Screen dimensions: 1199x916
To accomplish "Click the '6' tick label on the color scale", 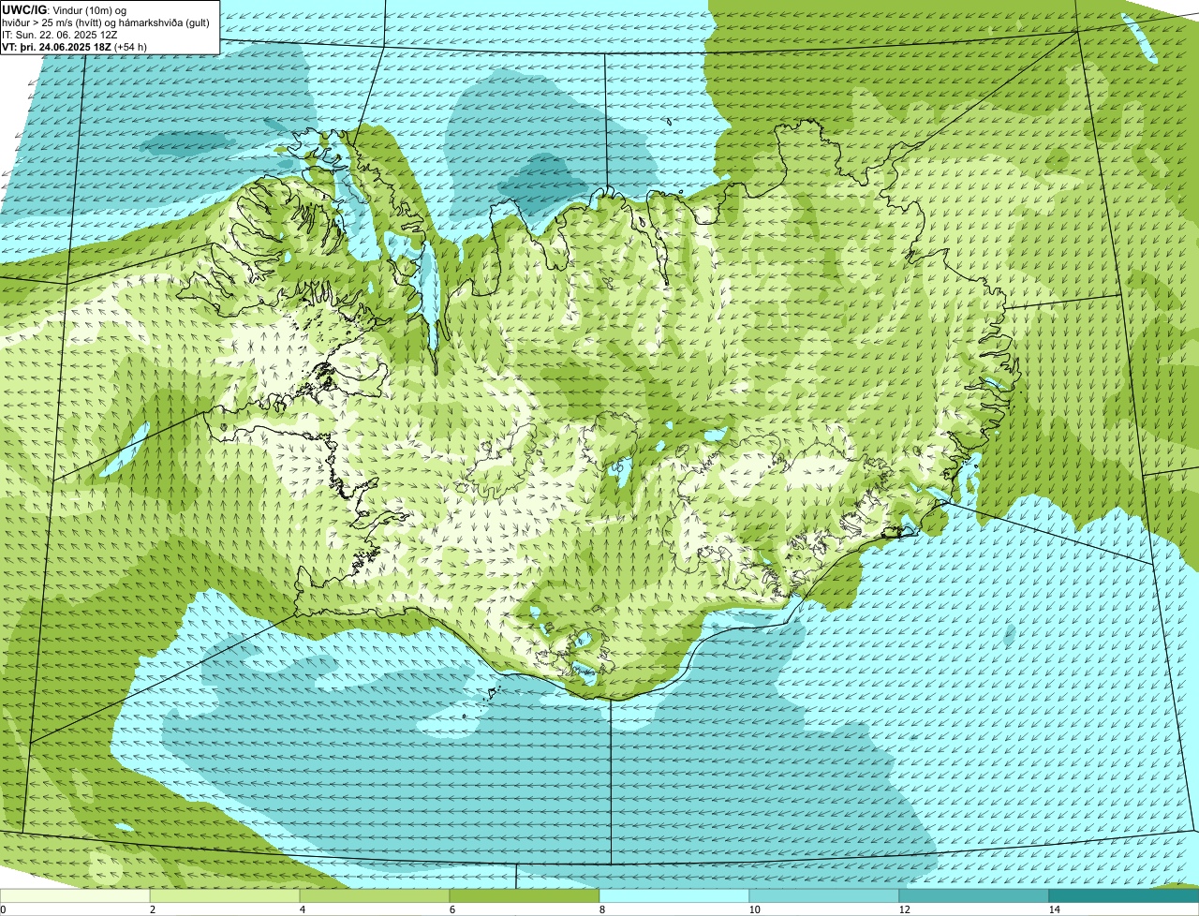I will [451, 909].
